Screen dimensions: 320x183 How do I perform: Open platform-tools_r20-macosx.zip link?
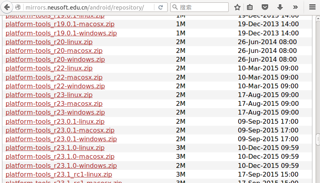click(x=54, y=51)
